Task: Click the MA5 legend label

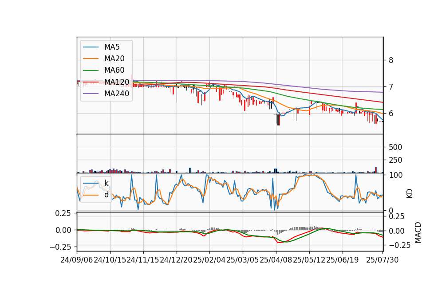Action: [x=112, y=47]
